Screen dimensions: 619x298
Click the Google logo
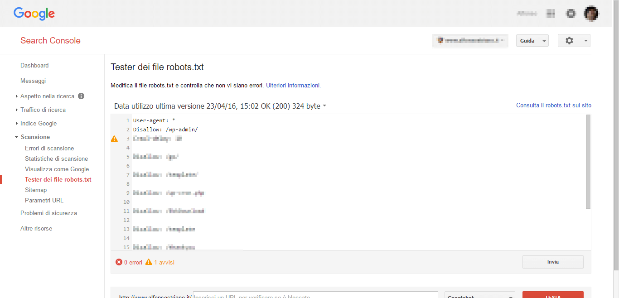point(34,14)
